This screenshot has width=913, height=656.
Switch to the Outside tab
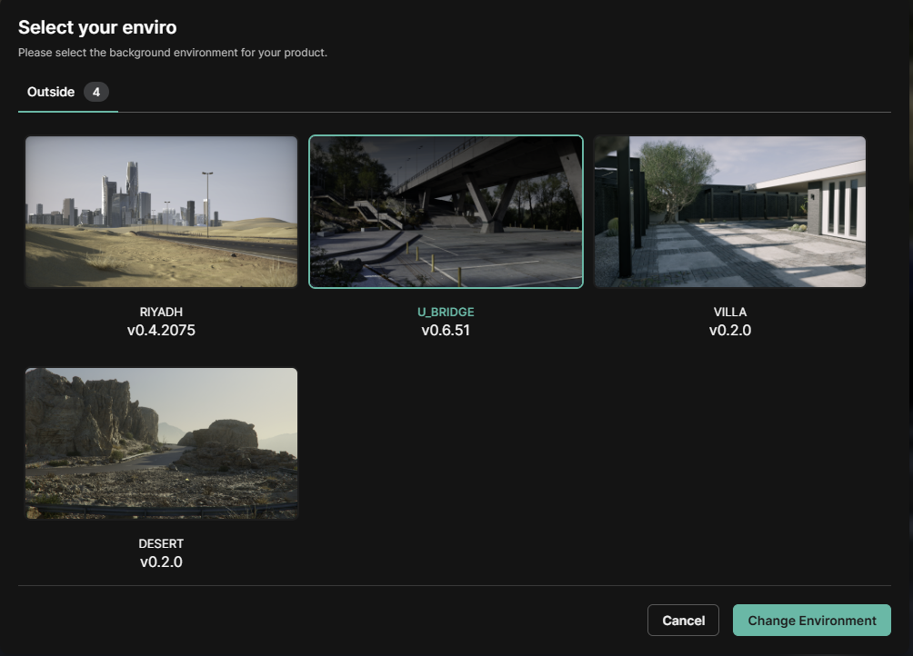click(51, 92)
